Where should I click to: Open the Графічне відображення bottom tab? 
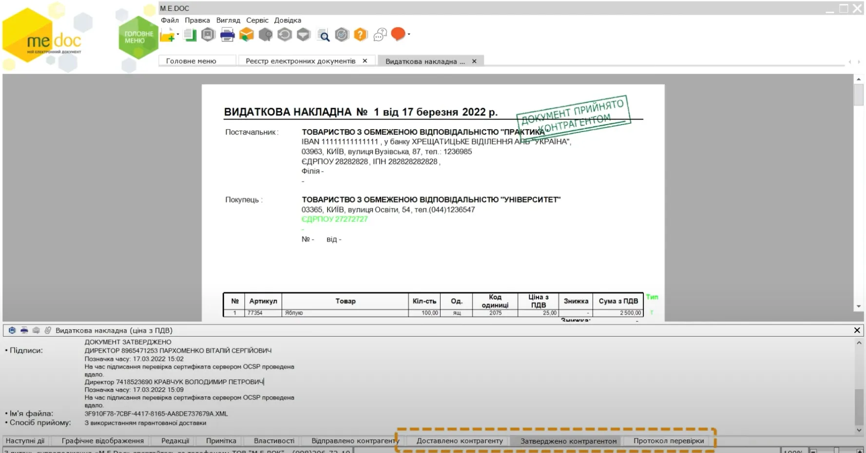click(102, 441)
